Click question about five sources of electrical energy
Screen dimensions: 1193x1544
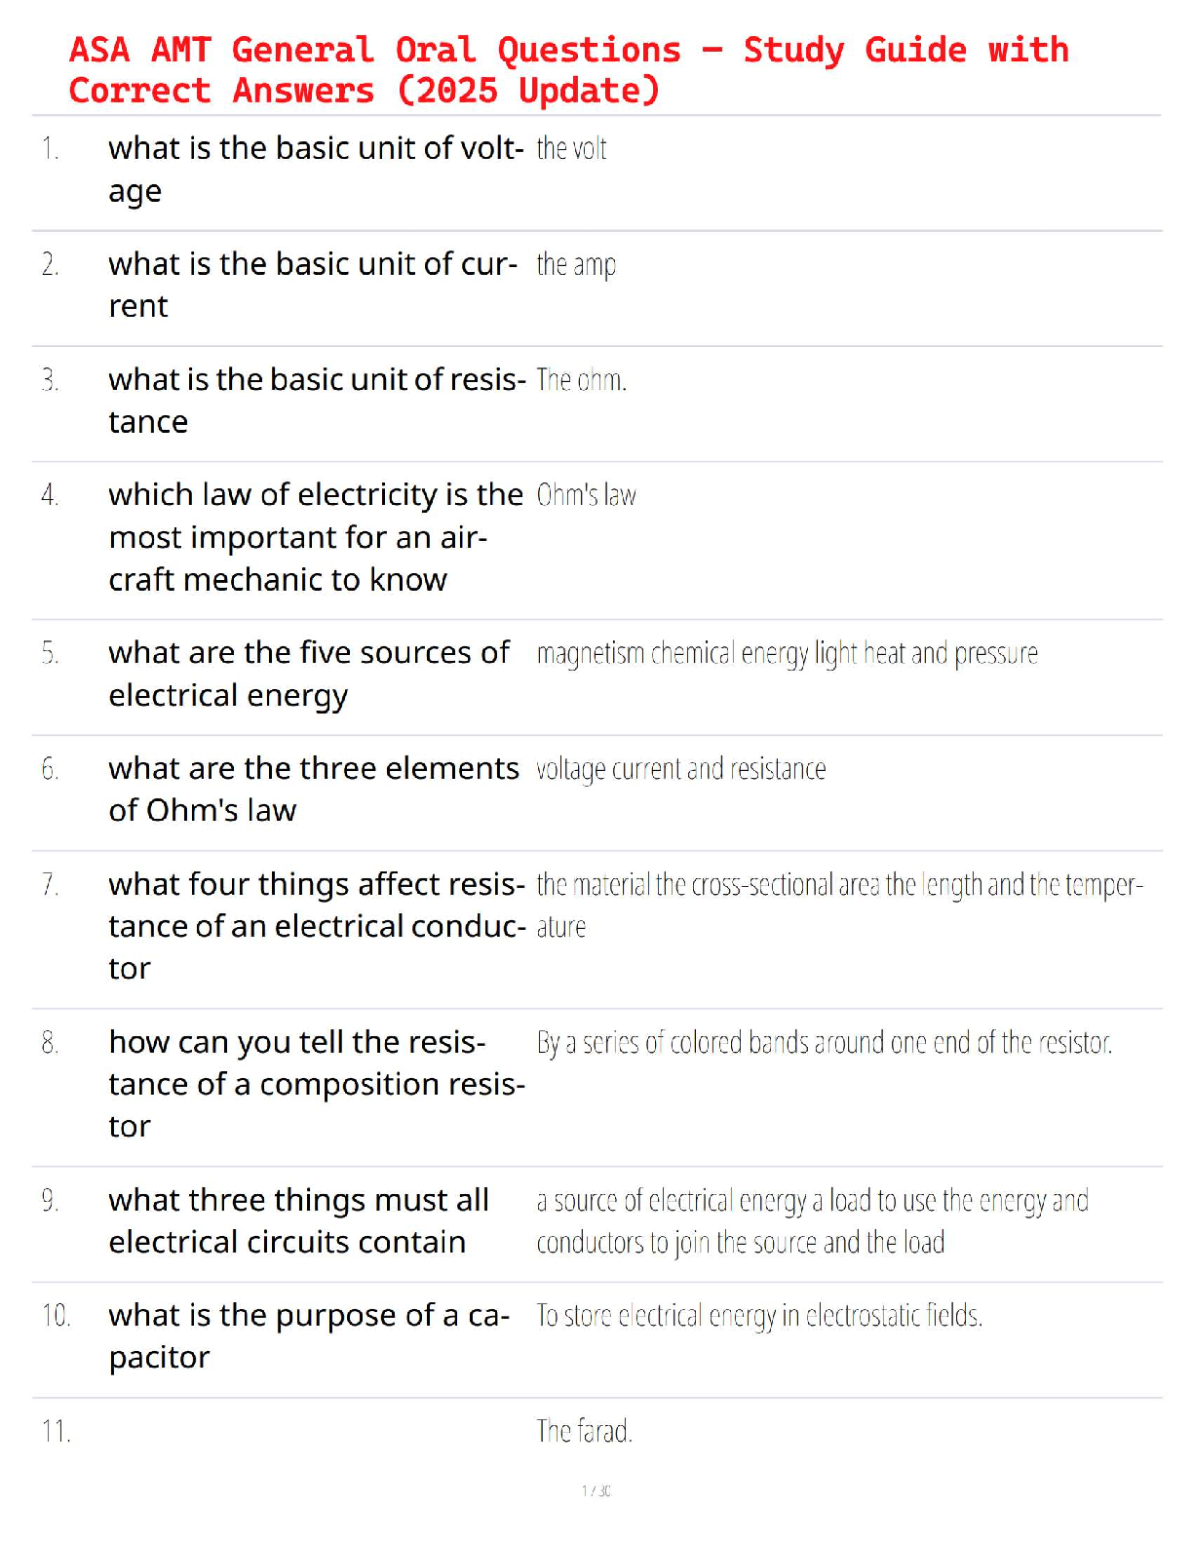point(308,674)
